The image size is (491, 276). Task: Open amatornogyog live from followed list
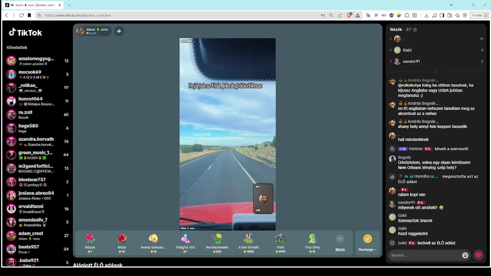38,61
